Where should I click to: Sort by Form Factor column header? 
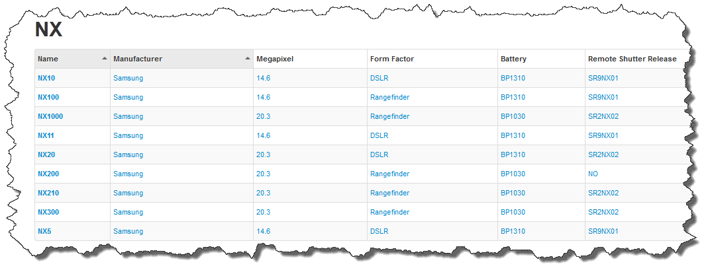(x=392, y=59)
